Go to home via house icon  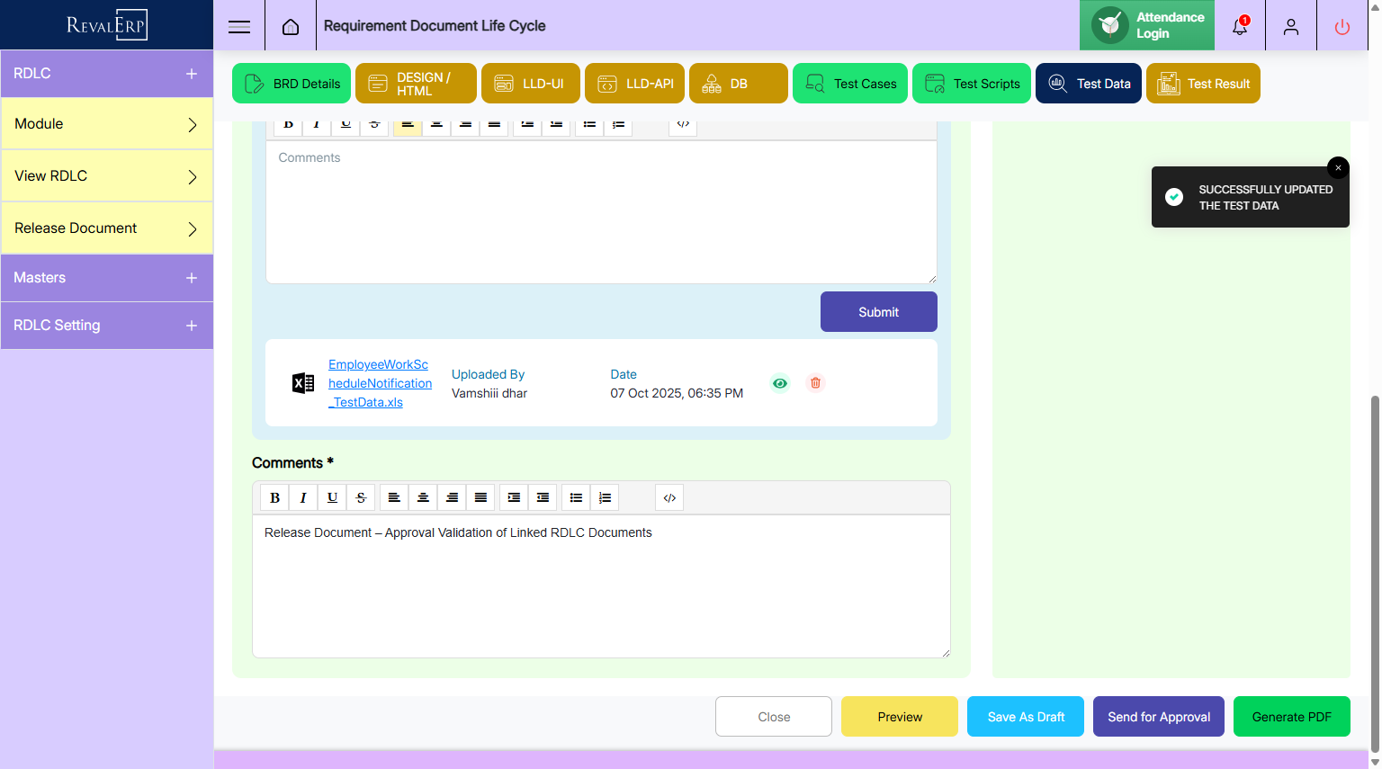(x=291, y=27)
